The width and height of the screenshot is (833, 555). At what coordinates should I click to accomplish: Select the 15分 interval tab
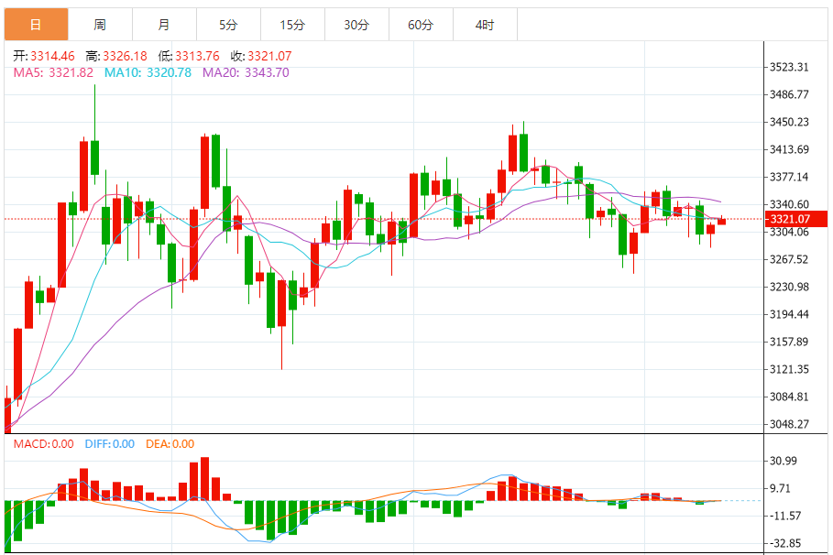292,25
